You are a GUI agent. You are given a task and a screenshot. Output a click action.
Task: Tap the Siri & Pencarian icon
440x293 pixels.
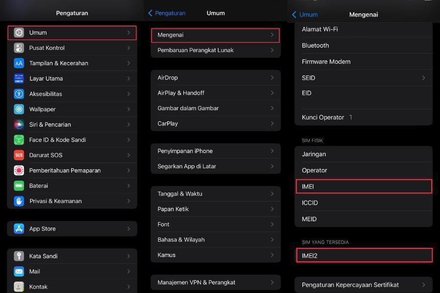coord(19,125)
